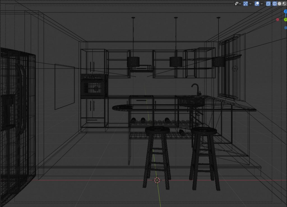
Task: Click the object visibility and selectability eye icon
Action: click(x=237, y=4)
